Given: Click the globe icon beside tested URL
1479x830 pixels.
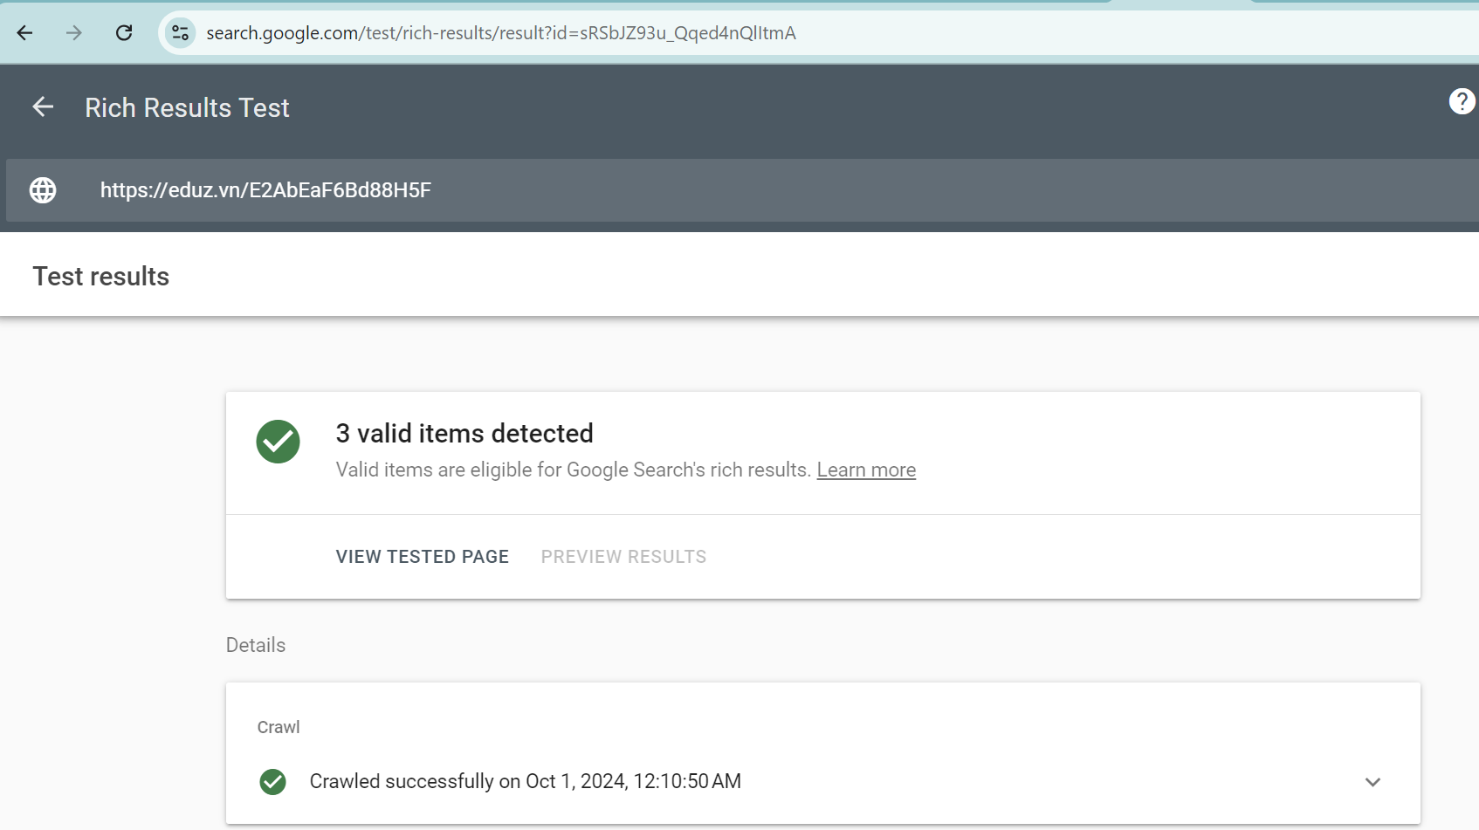Looking at the screenshot, I should tap(43, 190).
